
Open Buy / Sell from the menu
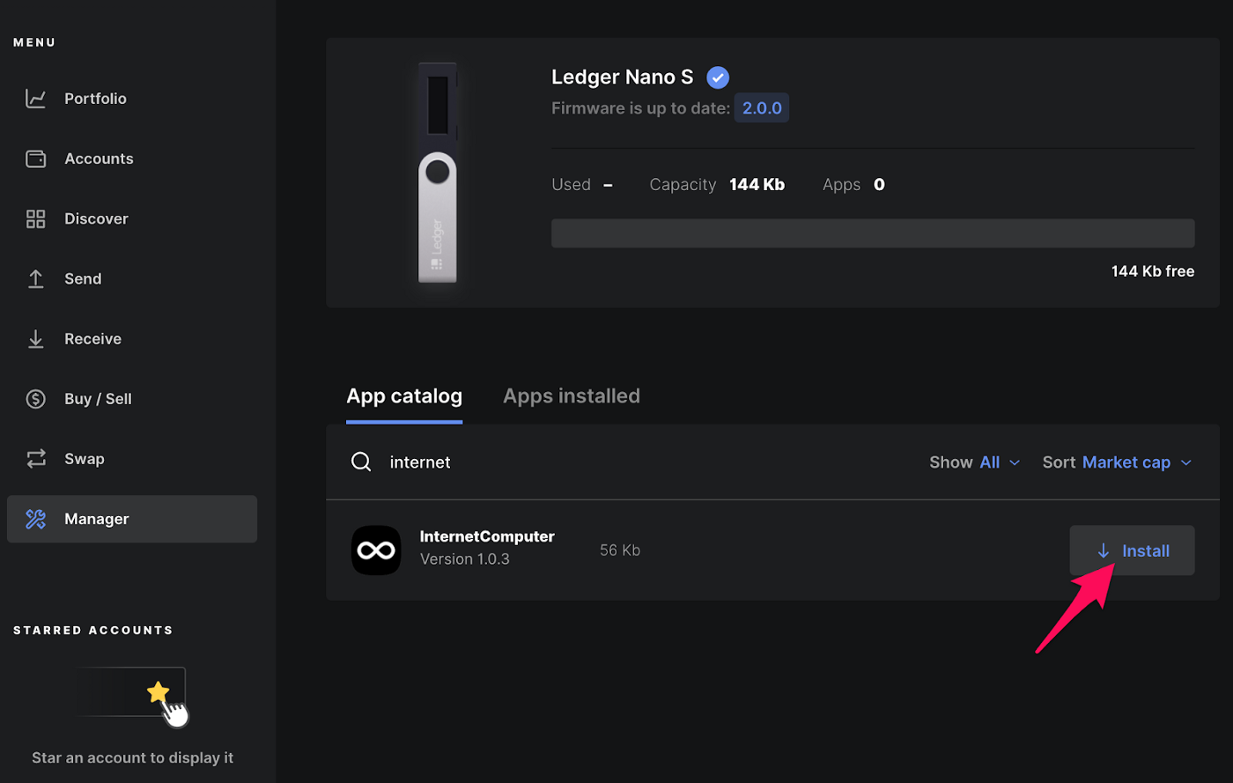tap(132, 399)
